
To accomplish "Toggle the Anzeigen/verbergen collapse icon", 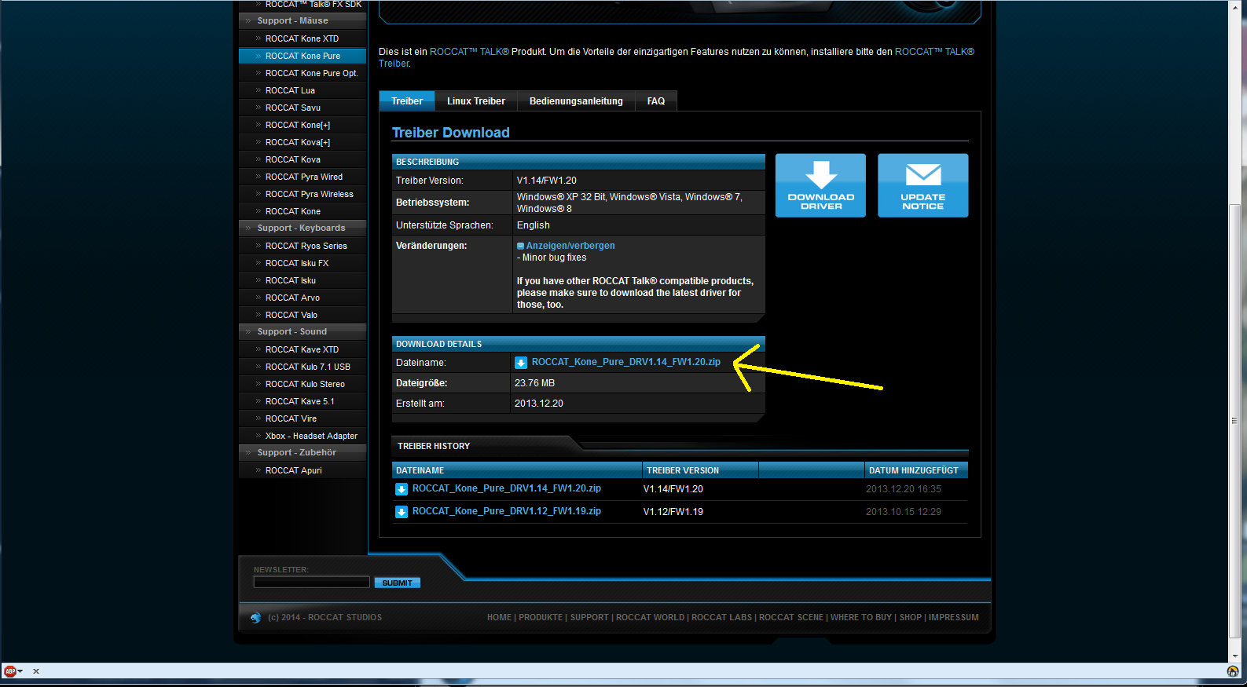I will click(520, 247).
